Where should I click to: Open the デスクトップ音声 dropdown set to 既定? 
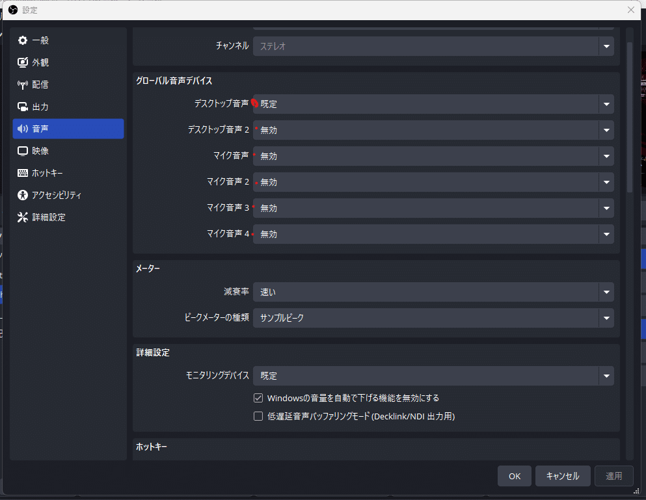point(433,104)
